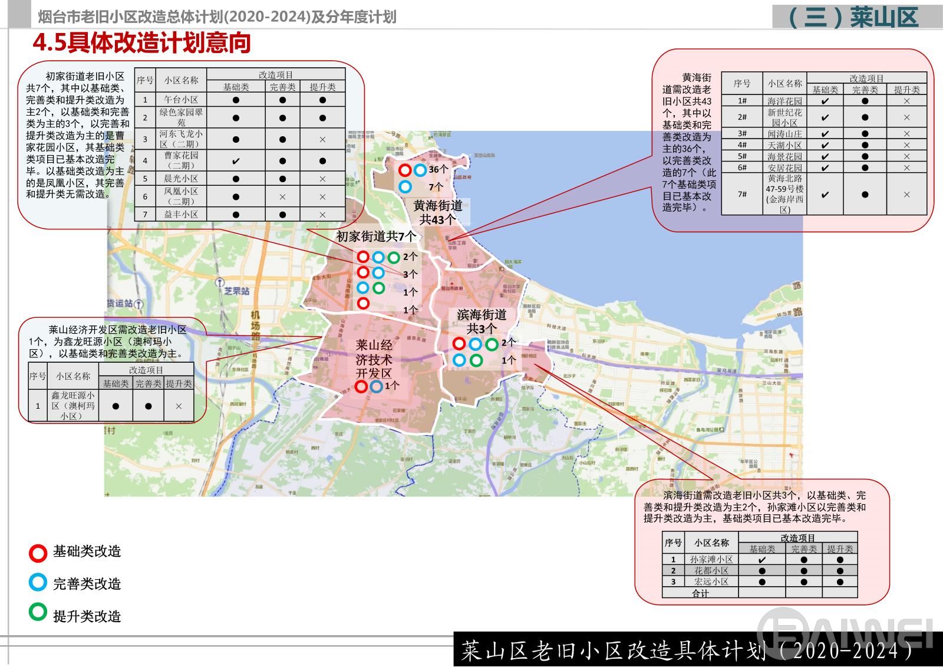Click green circle in 初家街道 2个 row

click(x=394, y=257)
